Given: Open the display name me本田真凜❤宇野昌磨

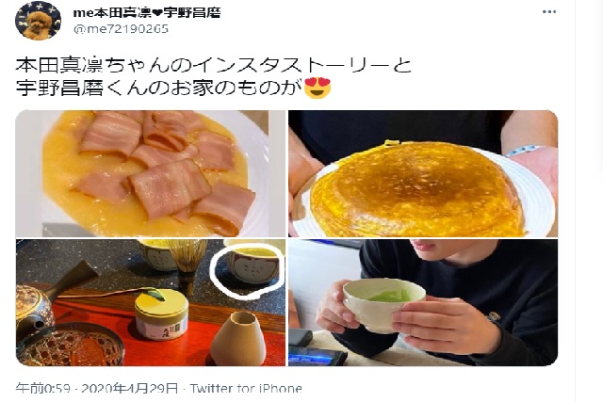Looking at the screenshot, I should 147,12.
